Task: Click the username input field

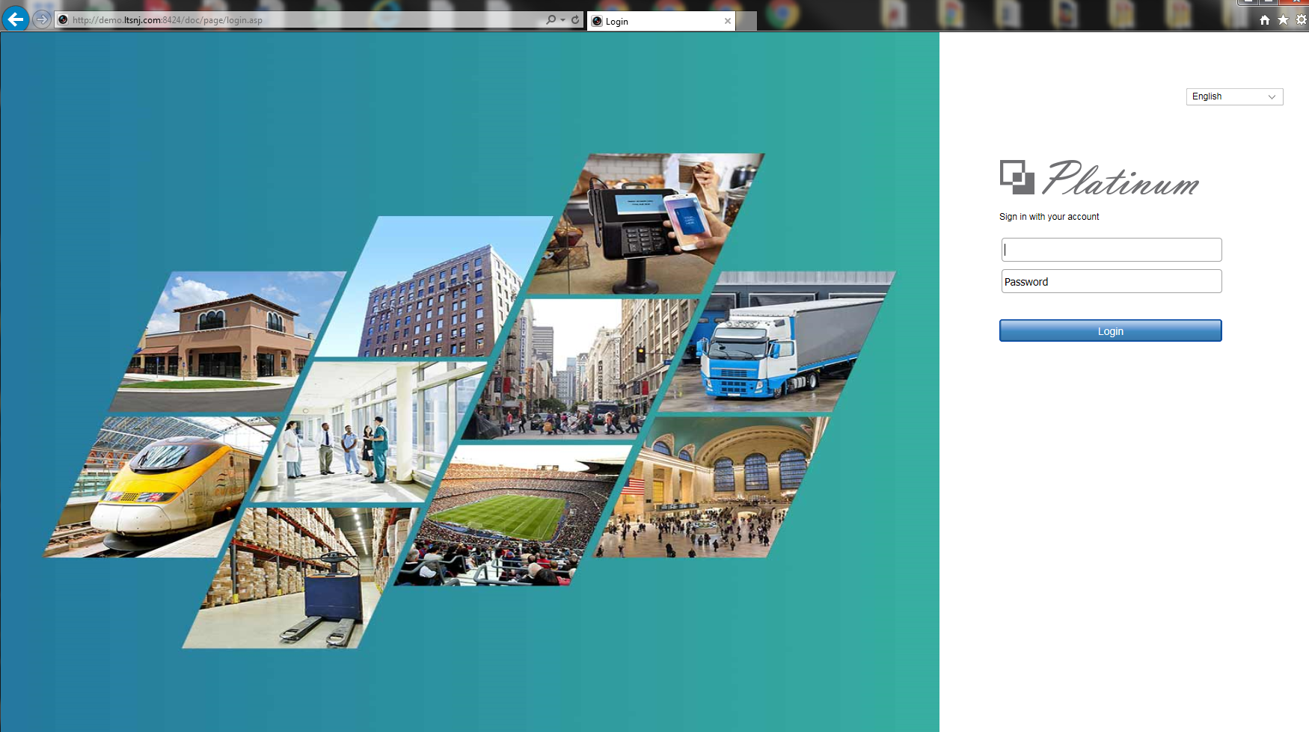Action: click(1111, 250)
